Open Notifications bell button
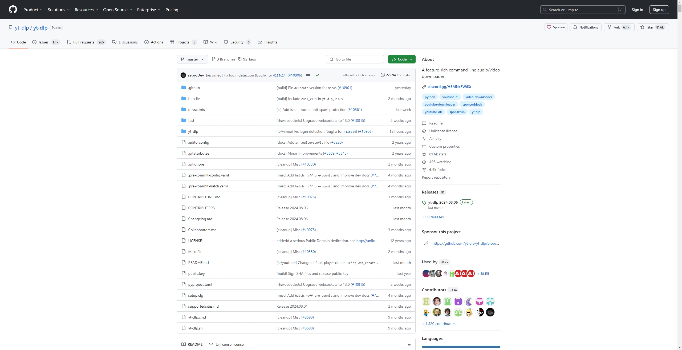This screenshot has width=682, height=350. (x=585, y=27)
